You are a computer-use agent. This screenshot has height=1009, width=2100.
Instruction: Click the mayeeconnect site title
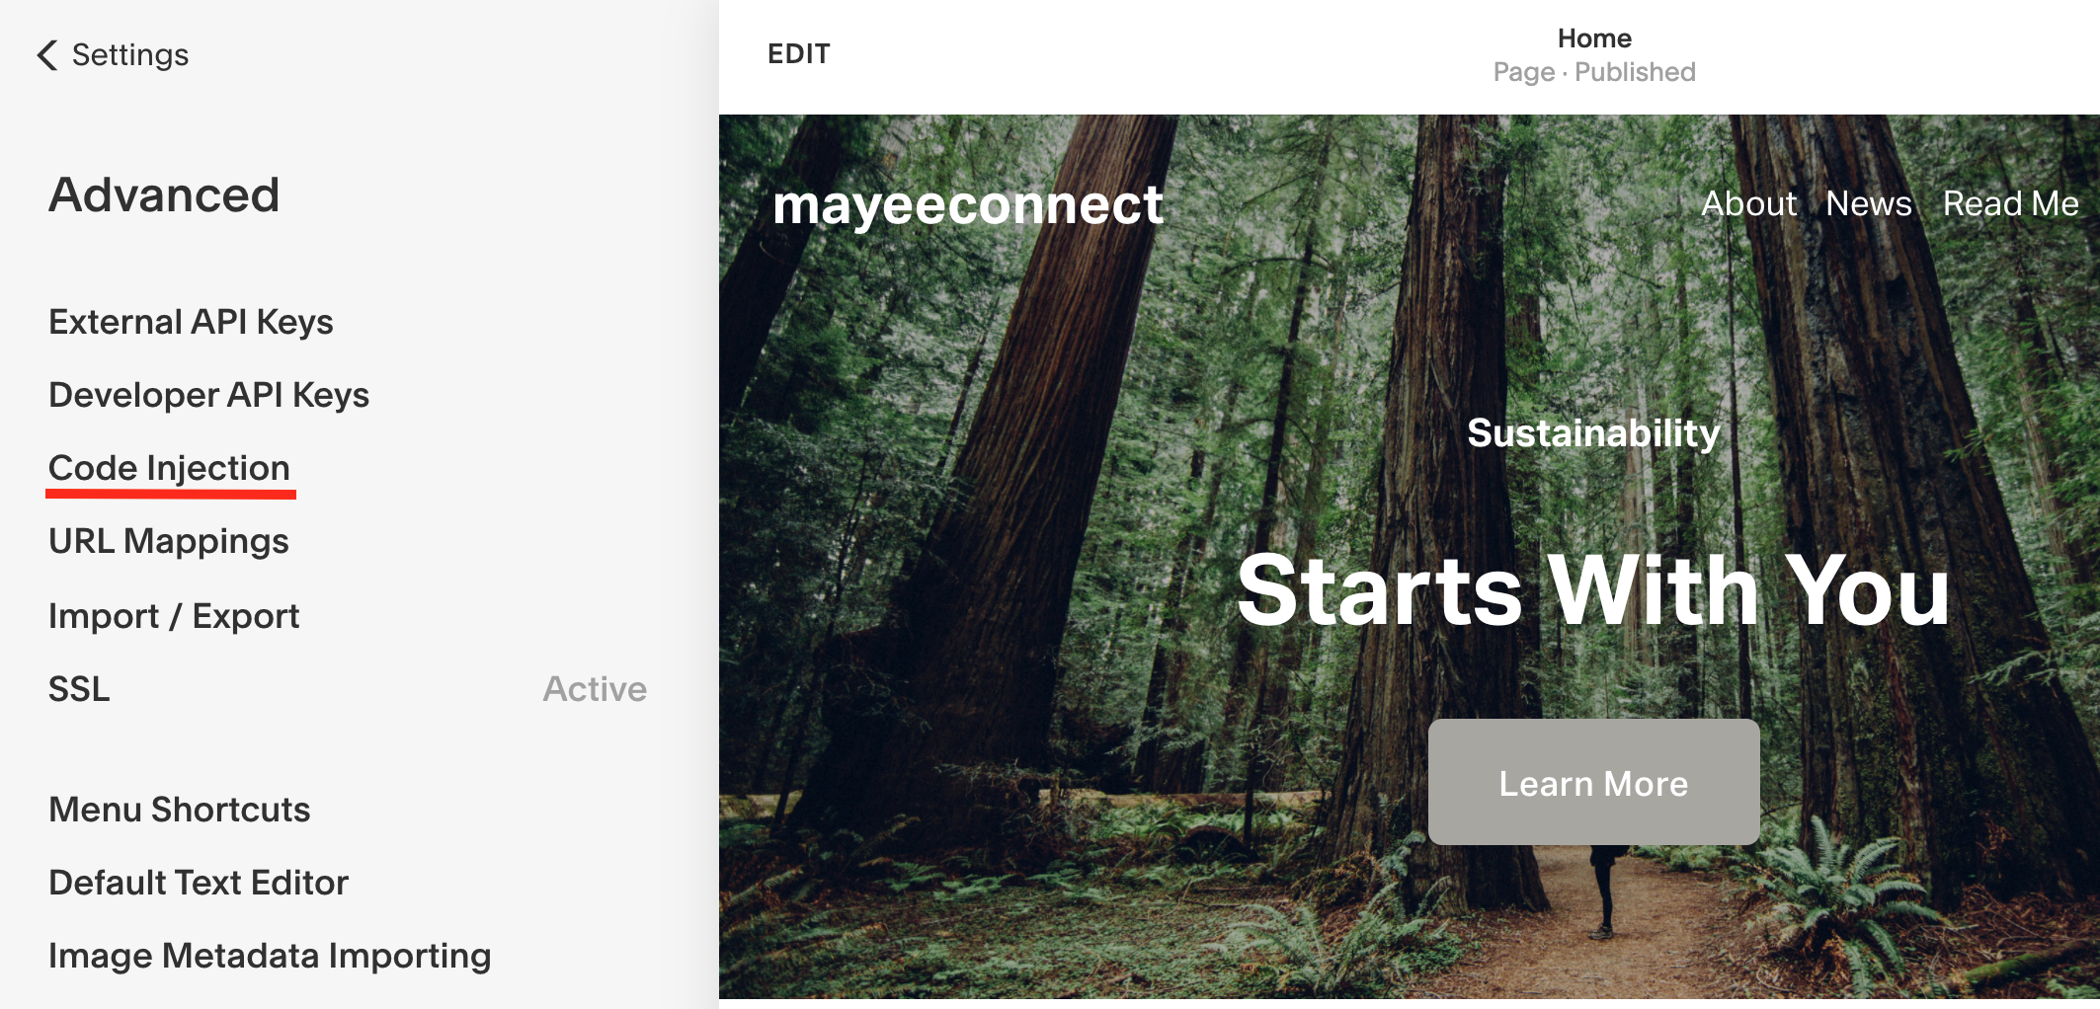(x=968, y=205)
